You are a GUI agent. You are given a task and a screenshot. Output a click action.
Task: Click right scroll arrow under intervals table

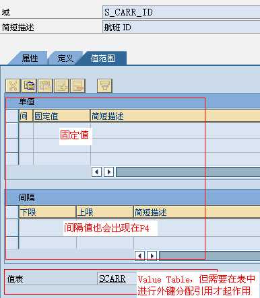[152, 256]
